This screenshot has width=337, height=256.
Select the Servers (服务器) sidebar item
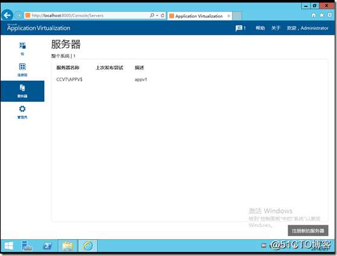22,91
